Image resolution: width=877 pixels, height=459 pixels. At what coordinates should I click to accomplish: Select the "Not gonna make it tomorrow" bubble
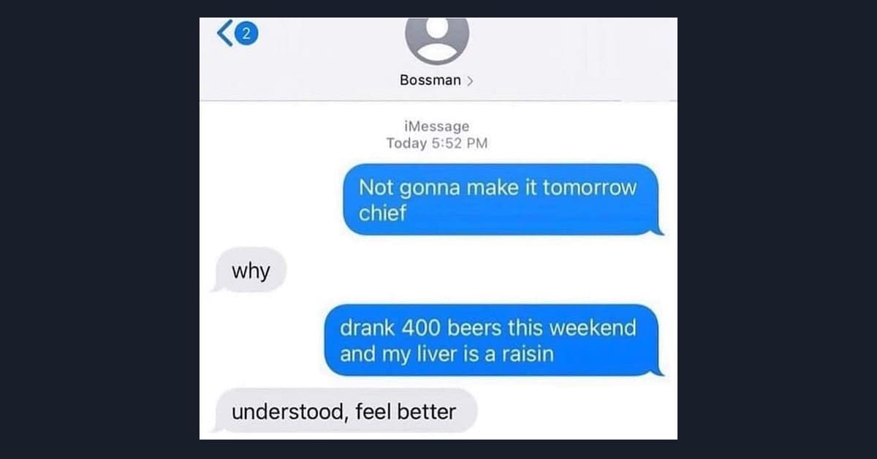click(x=503, y=200)
